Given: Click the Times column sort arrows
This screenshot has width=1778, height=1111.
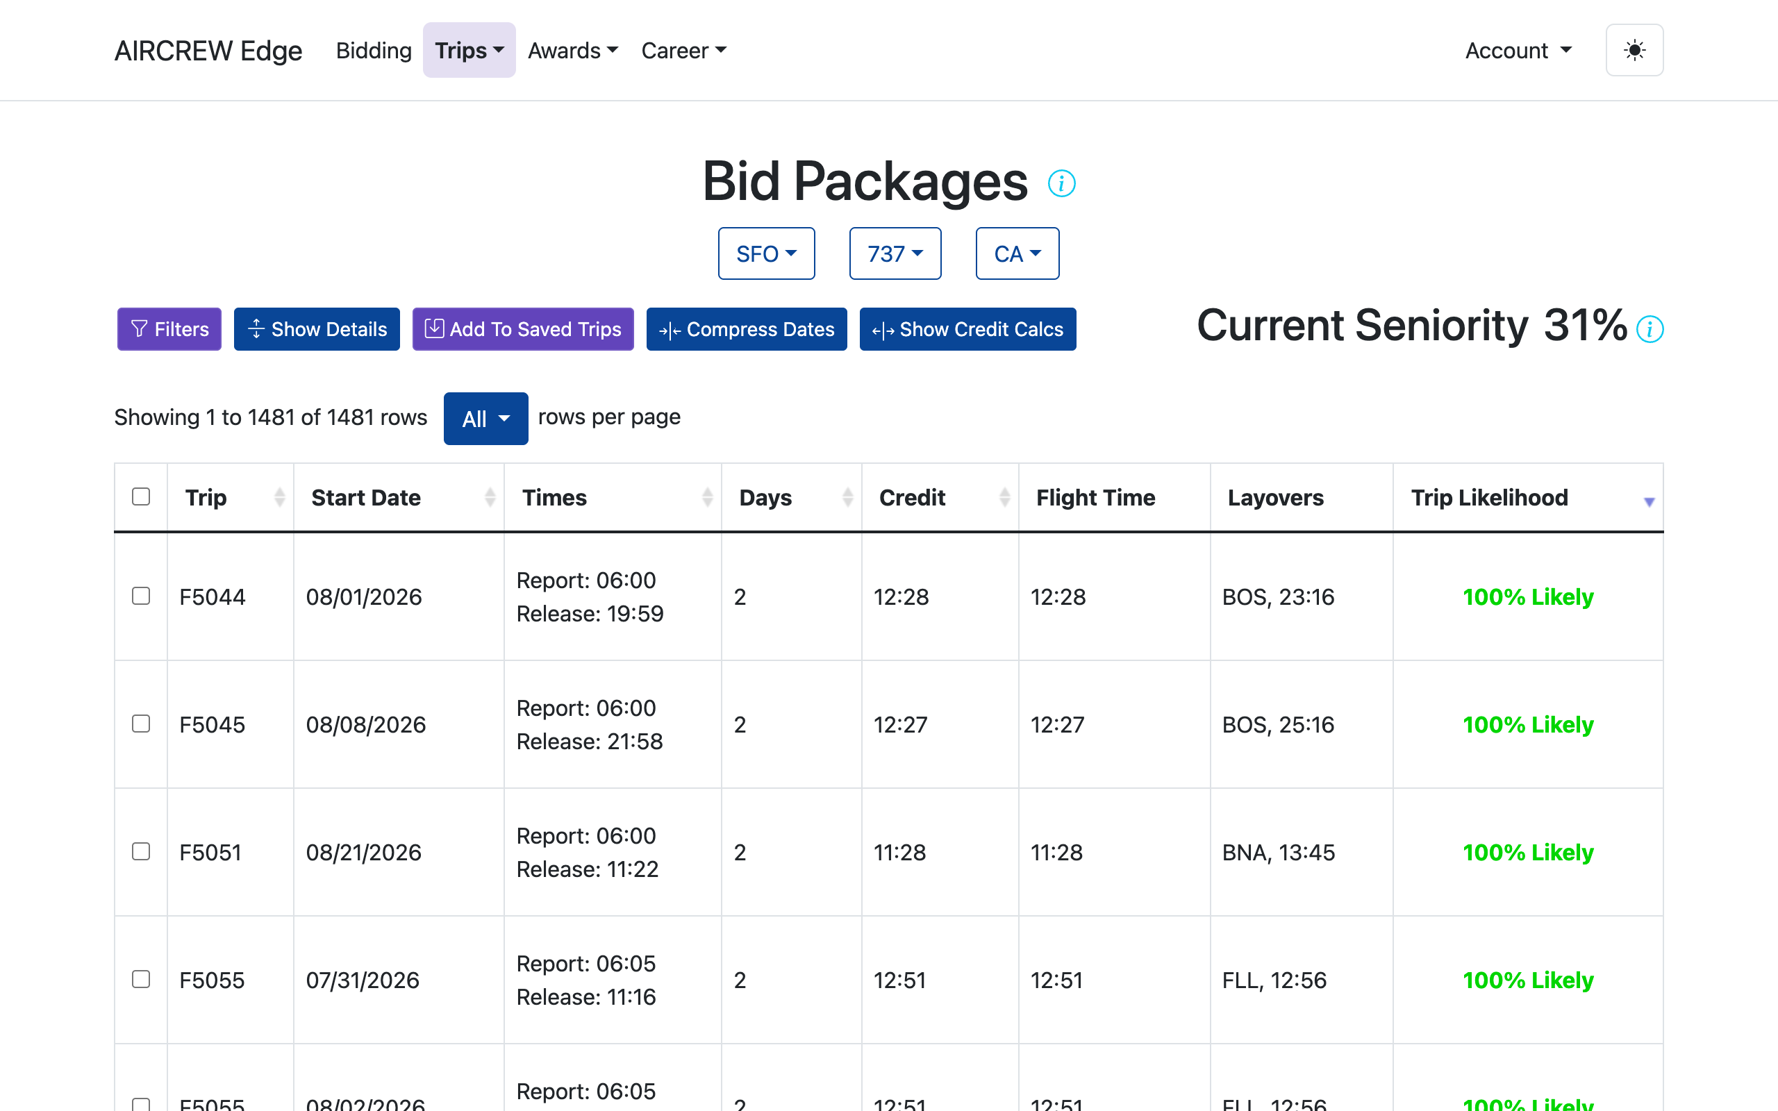Looking at the screenshot, I should coord(707,497).
